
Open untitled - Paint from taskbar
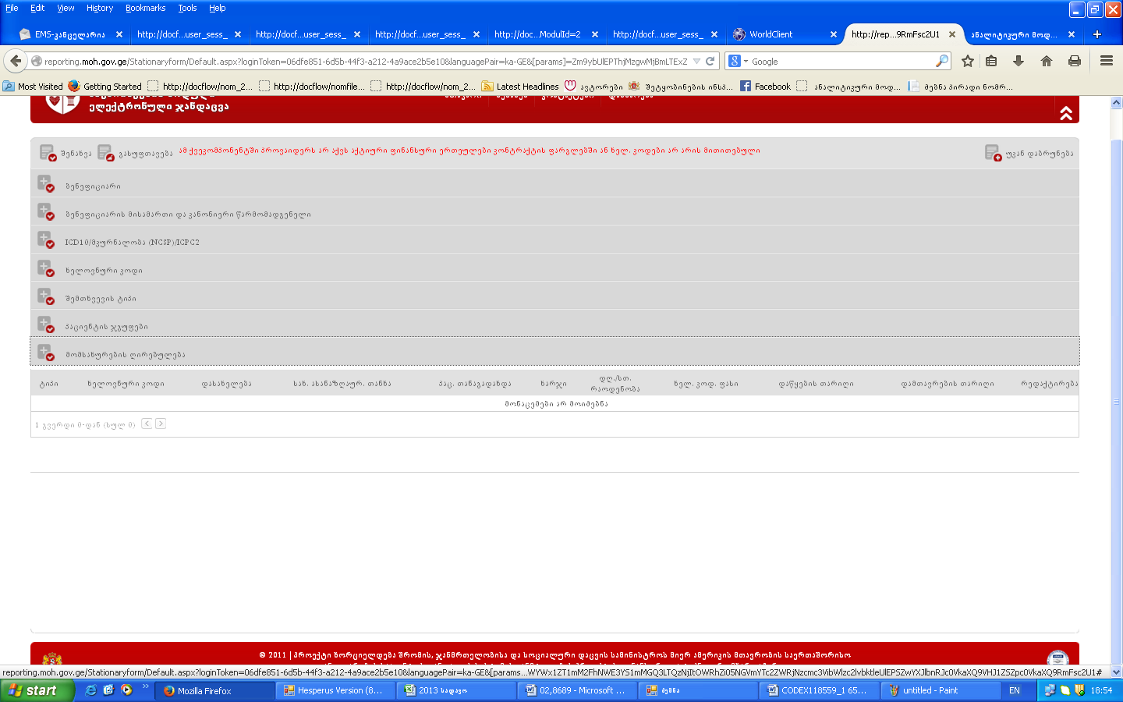pyautogui.click(x=930, y=690)
